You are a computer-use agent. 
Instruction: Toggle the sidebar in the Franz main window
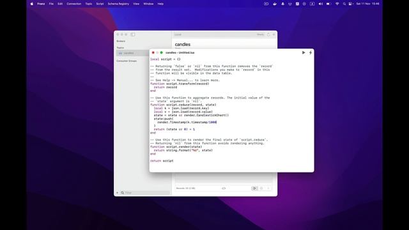click(x=133, y=34)
